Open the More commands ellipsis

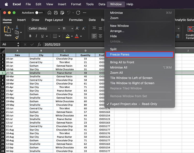pyautogui.click(x=85, y=13)
